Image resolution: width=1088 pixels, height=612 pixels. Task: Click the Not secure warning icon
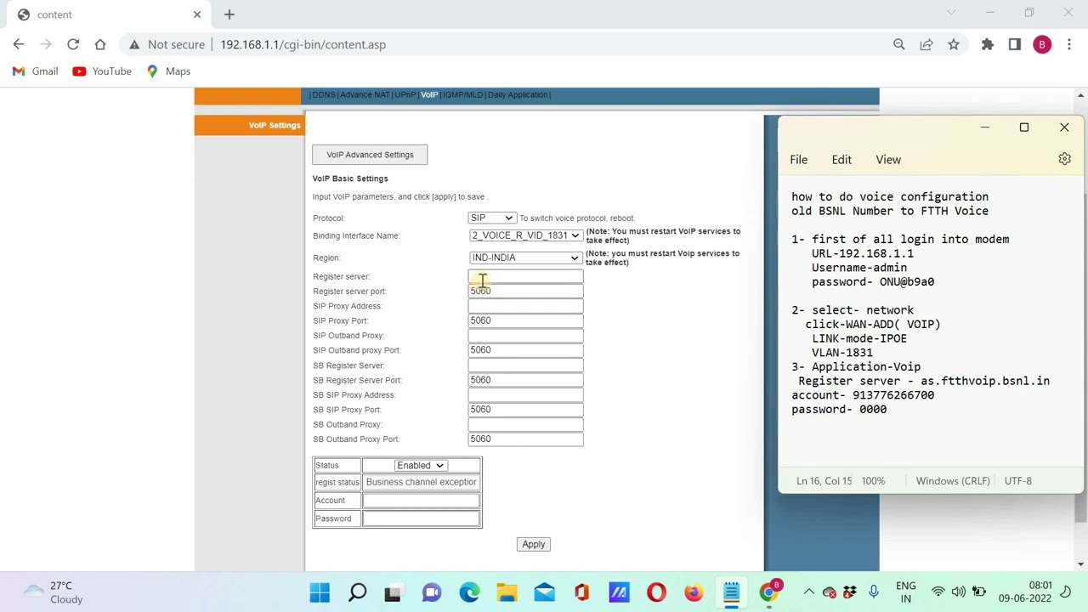pyautogui.click(x=134, y=44)
